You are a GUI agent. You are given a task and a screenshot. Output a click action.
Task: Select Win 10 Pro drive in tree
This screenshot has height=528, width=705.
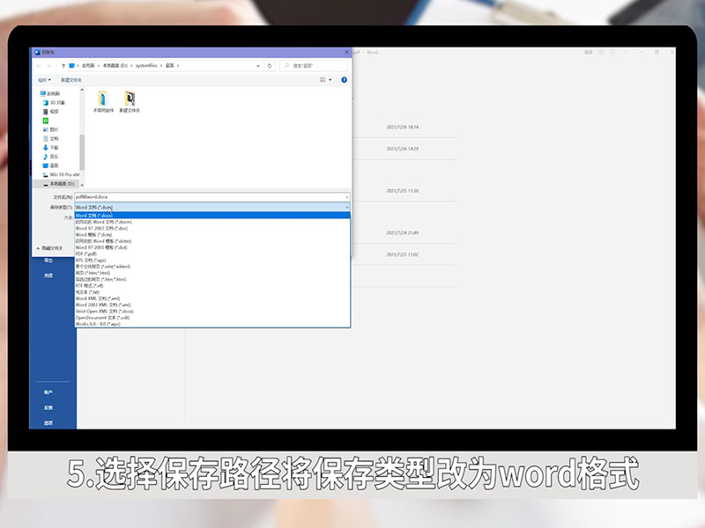pyautogui.click(x=61, y=174)
